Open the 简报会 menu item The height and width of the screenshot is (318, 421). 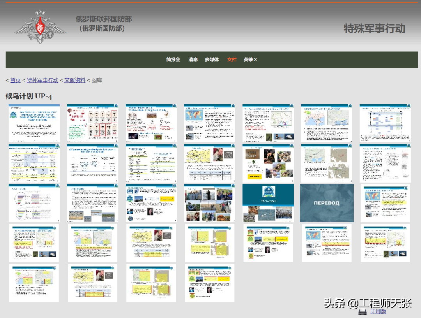point(173,60)
